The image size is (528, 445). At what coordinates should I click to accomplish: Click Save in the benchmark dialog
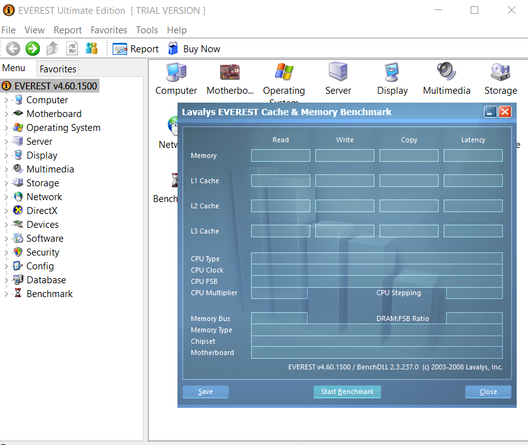click(x=205, y=391)
